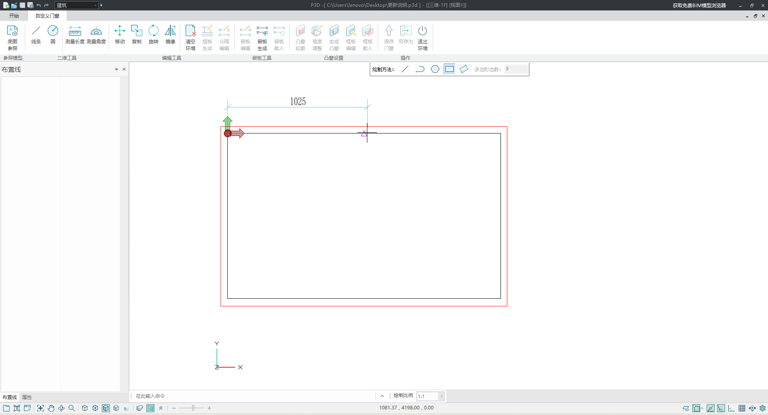Toggle rotated rectangle drawing method
The width and height of the screenshot is (768, 415).
click(464, 69)
